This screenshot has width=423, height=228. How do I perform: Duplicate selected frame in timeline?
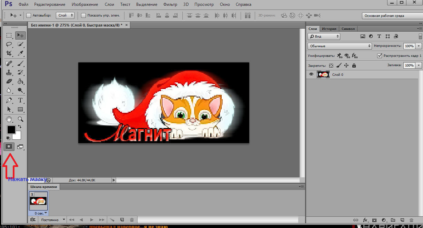[x=122, y=220]
